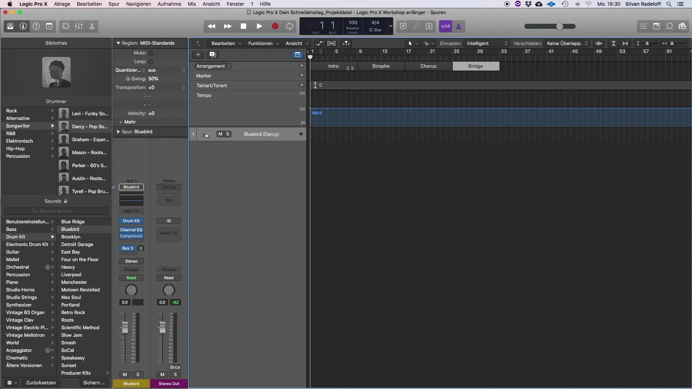The width and height of the screenshot is (692, 389).
Task: Click the Funktionen menu button
Action: click(263, 43)
